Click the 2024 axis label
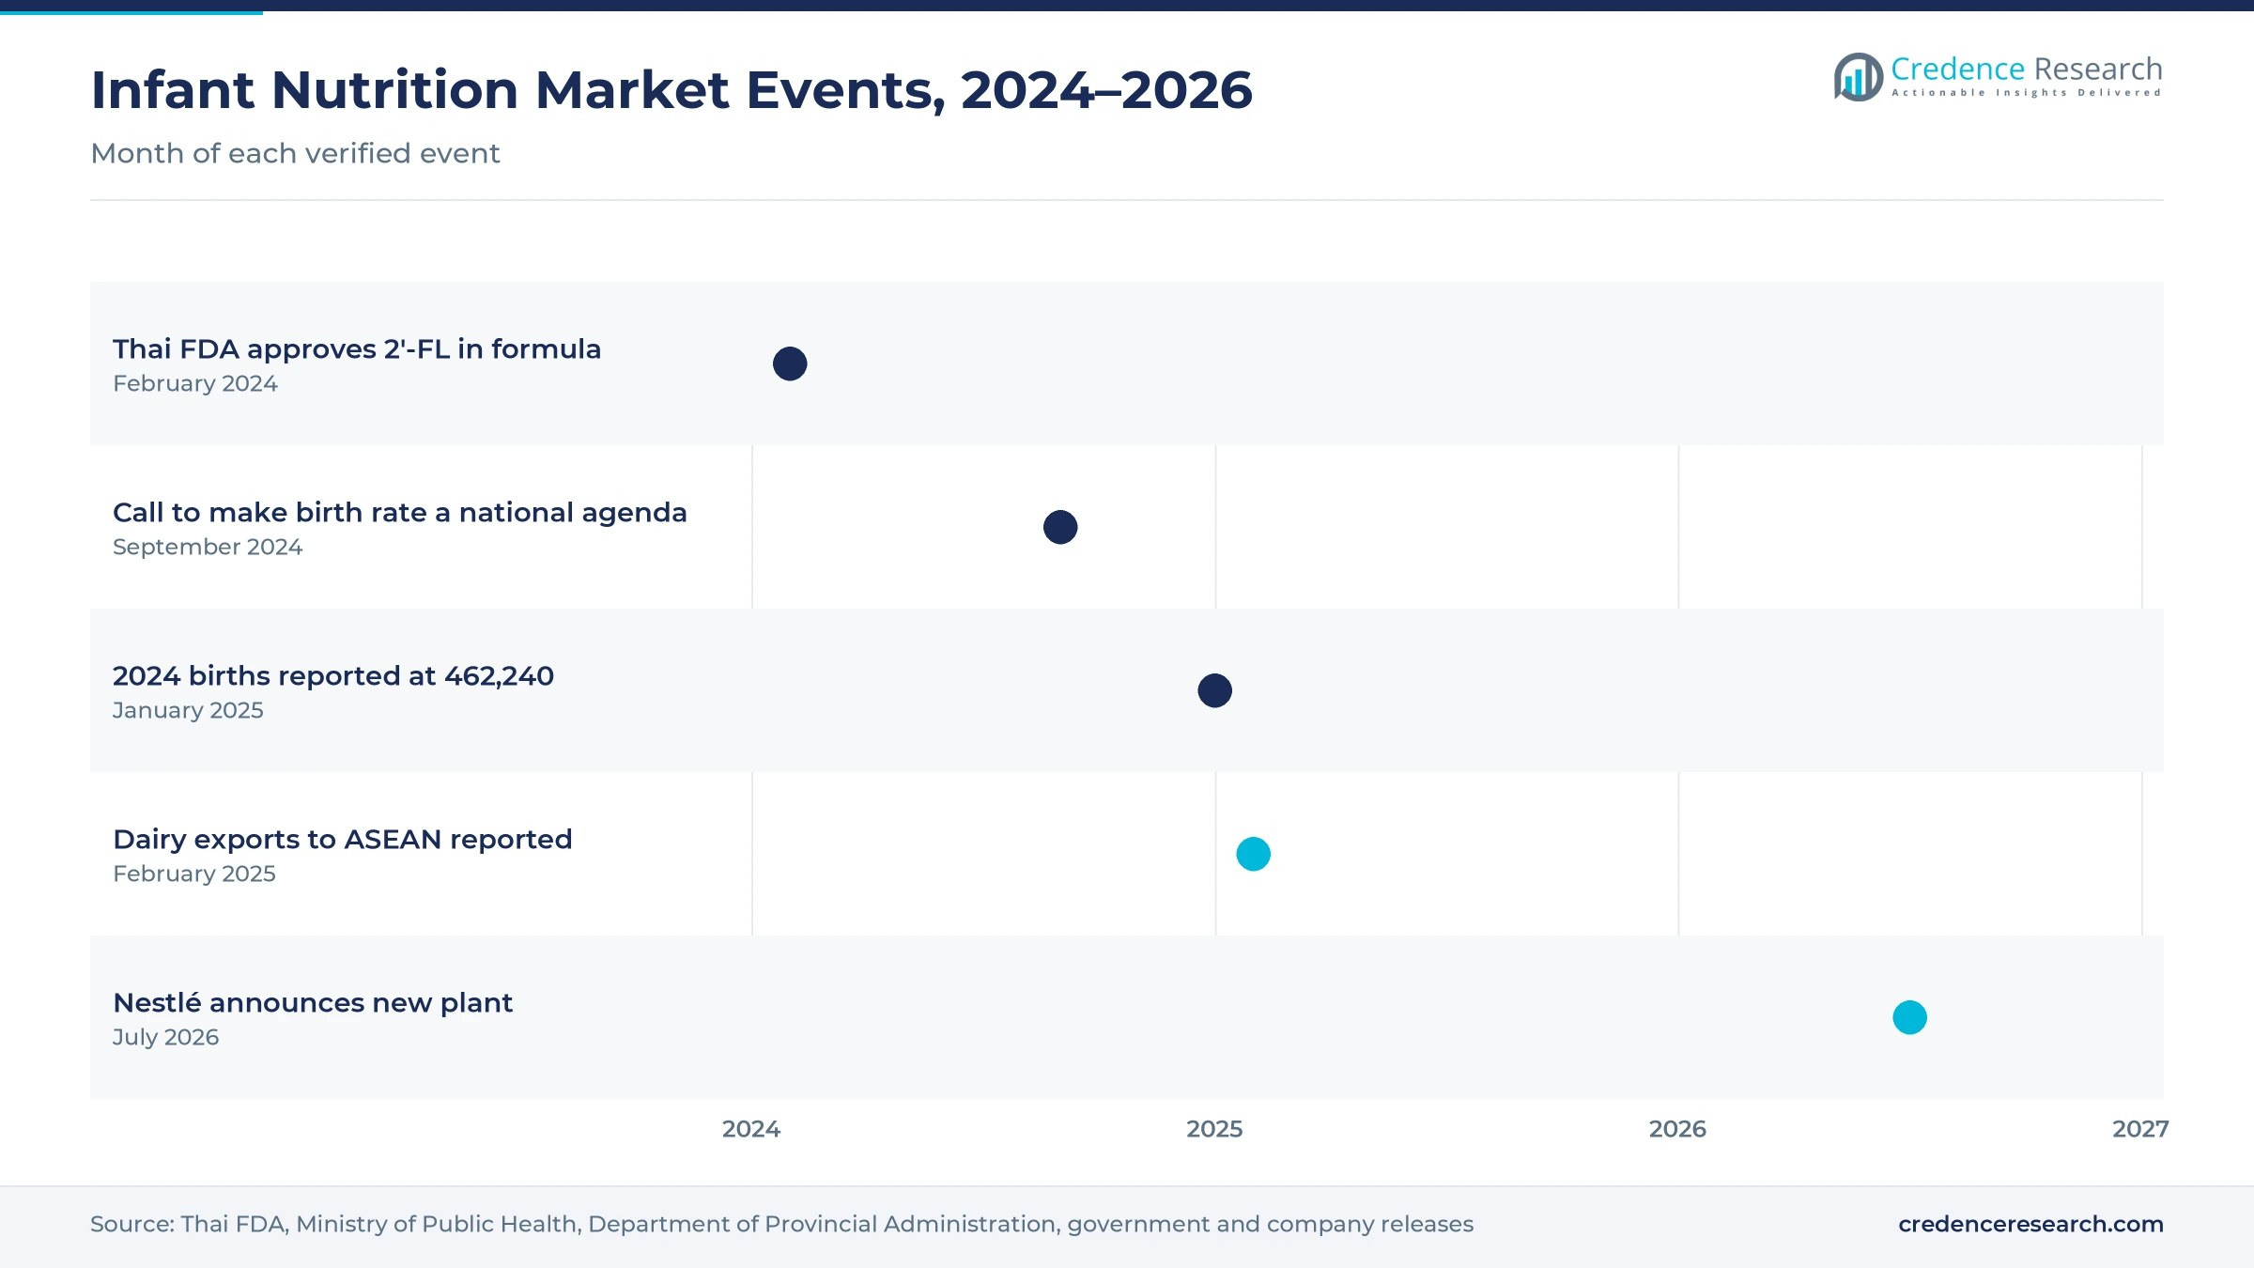The width and height of the screenshot is (2254, 1268). pos(751,1129)
